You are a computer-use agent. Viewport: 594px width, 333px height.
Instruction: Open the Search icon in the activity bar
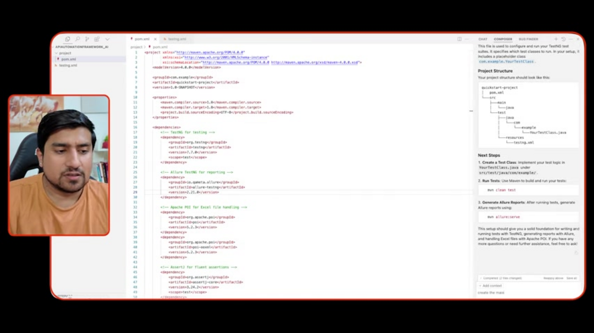coord(77,39)
